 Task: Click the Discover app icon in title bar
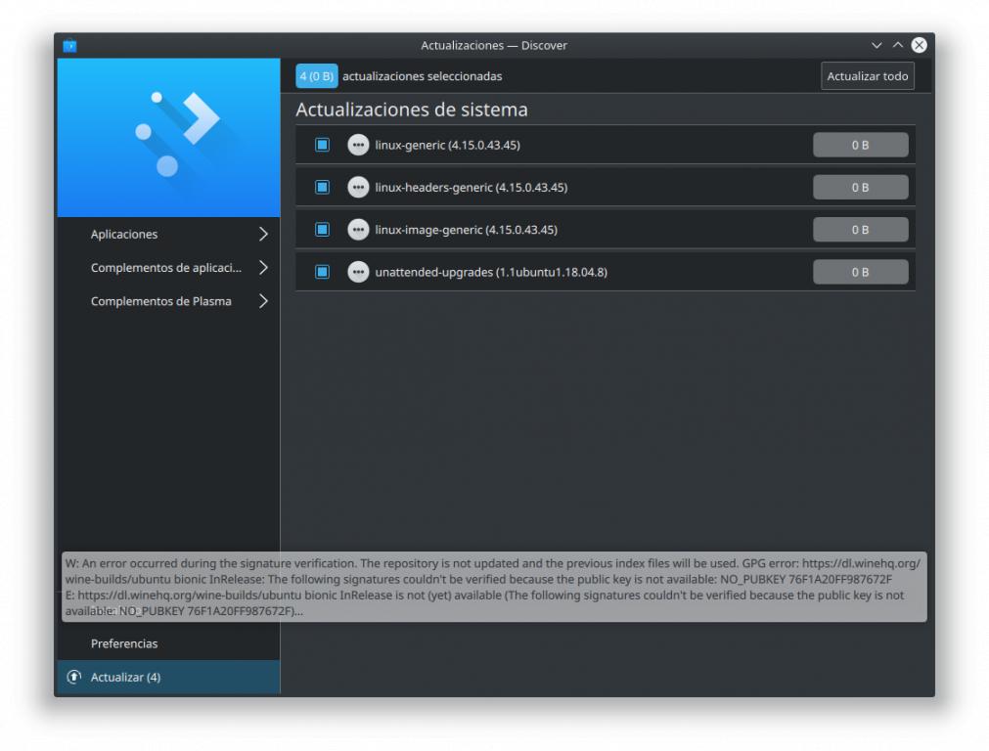point(69,45)
